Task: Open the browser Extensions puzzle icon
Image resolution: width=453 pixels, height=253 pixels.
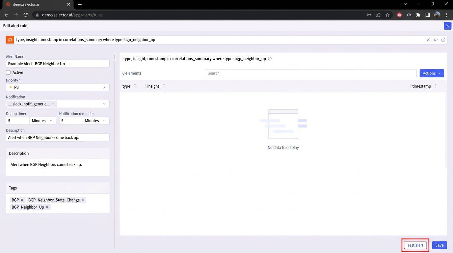Action: click(x=418, y=15)
